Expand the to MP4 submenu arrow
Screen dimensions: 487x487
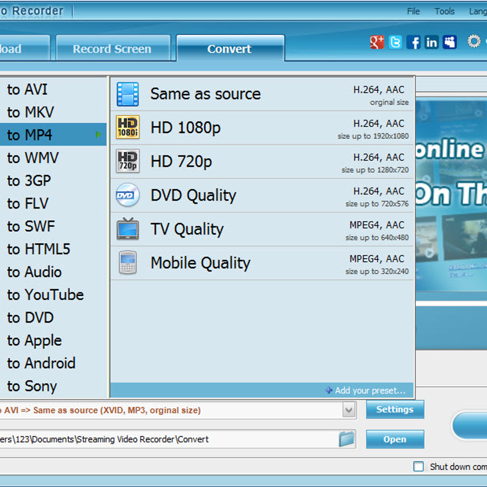point(98,135)
